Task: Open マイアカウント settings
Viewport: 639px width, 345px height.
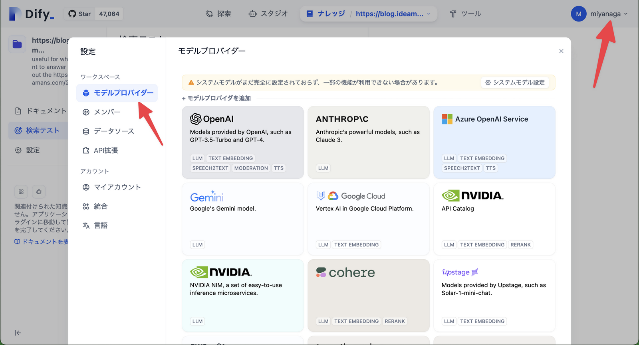Action: click(117, 187)
